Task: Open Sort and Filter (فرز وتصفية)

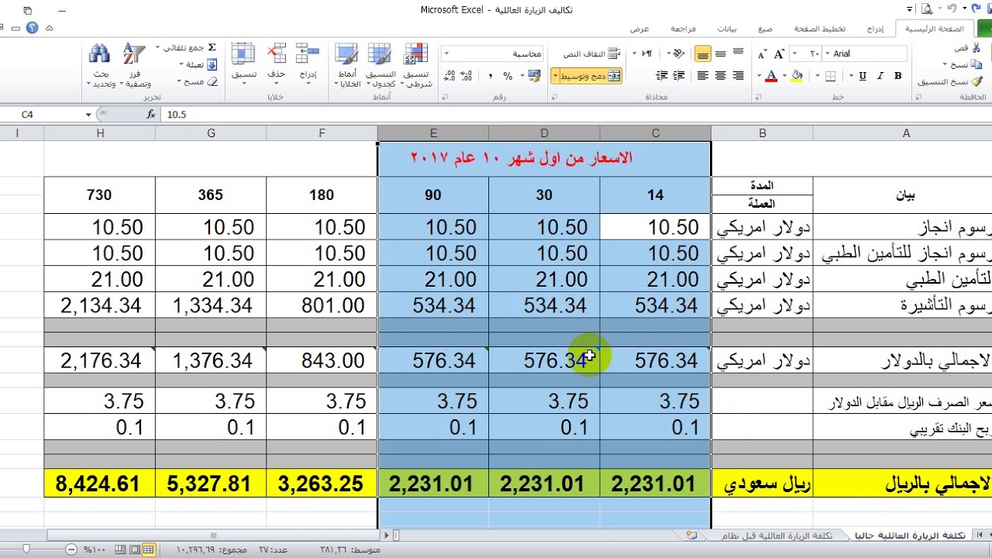Action: pyautogui.click(x=135, y=65)
